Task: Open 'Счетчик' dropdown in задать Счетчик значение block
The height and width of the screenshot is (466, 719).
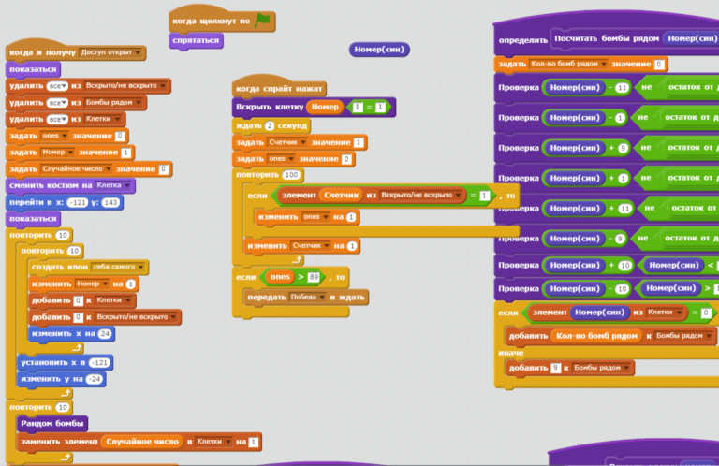Action: tap(303, 142)
